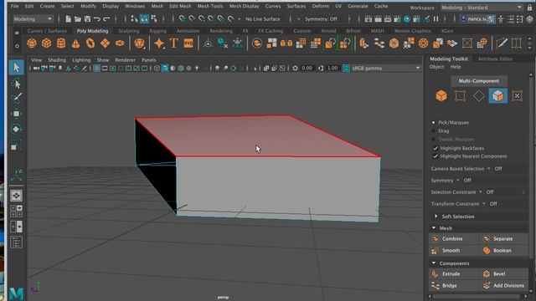The image size is (536, 301).
Task: Open the Workspace Modeling - Standard dropdown
Action: point(482,8)
